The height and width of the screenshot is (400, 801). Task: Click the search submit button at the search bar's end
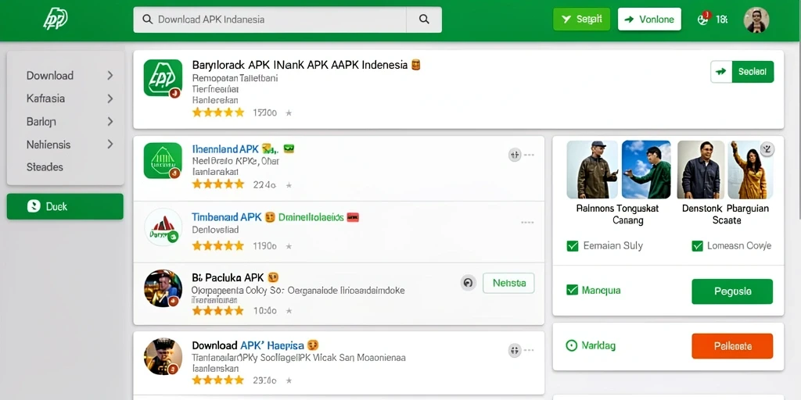click(x=424, y=20)
